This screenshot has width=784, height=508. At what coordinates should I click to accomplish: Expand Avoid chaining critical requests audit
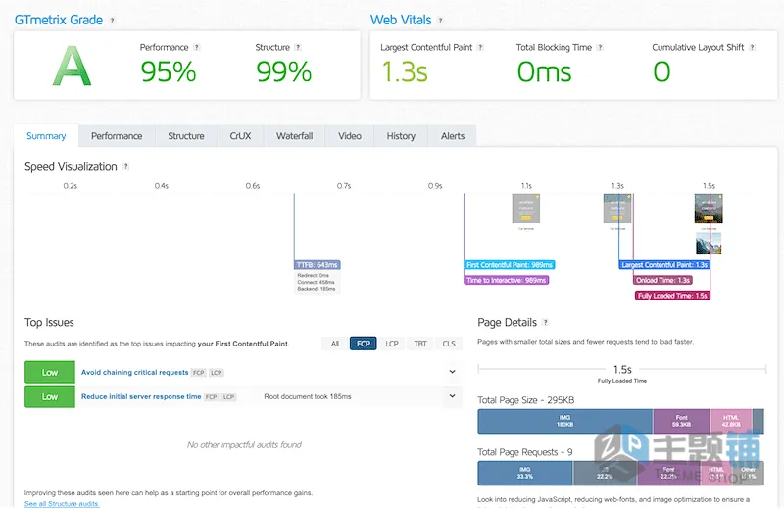[452, 372]
